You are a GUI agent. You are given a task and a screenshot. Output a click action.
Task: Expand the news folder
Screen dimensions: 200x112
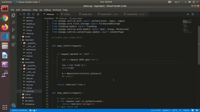[27, 59]
